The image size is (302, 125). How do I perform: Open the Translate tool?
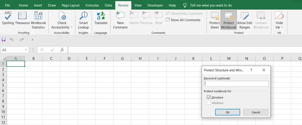point(101,18)
